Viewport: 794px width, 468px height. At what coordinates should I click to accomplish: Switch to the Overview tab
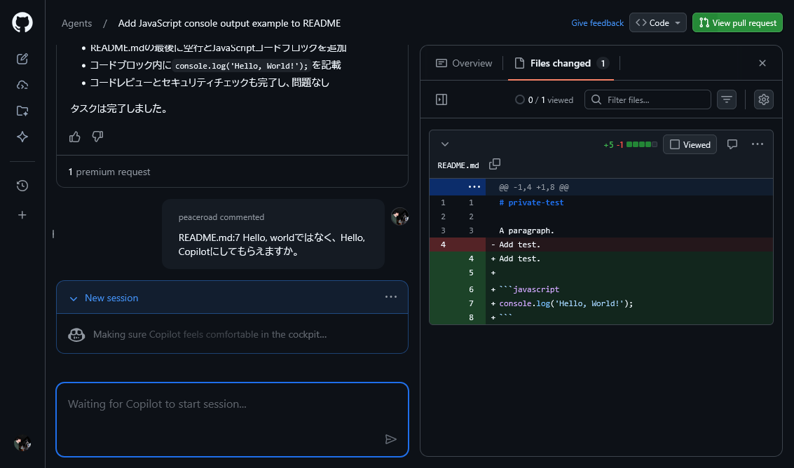(x=464, y=63)
